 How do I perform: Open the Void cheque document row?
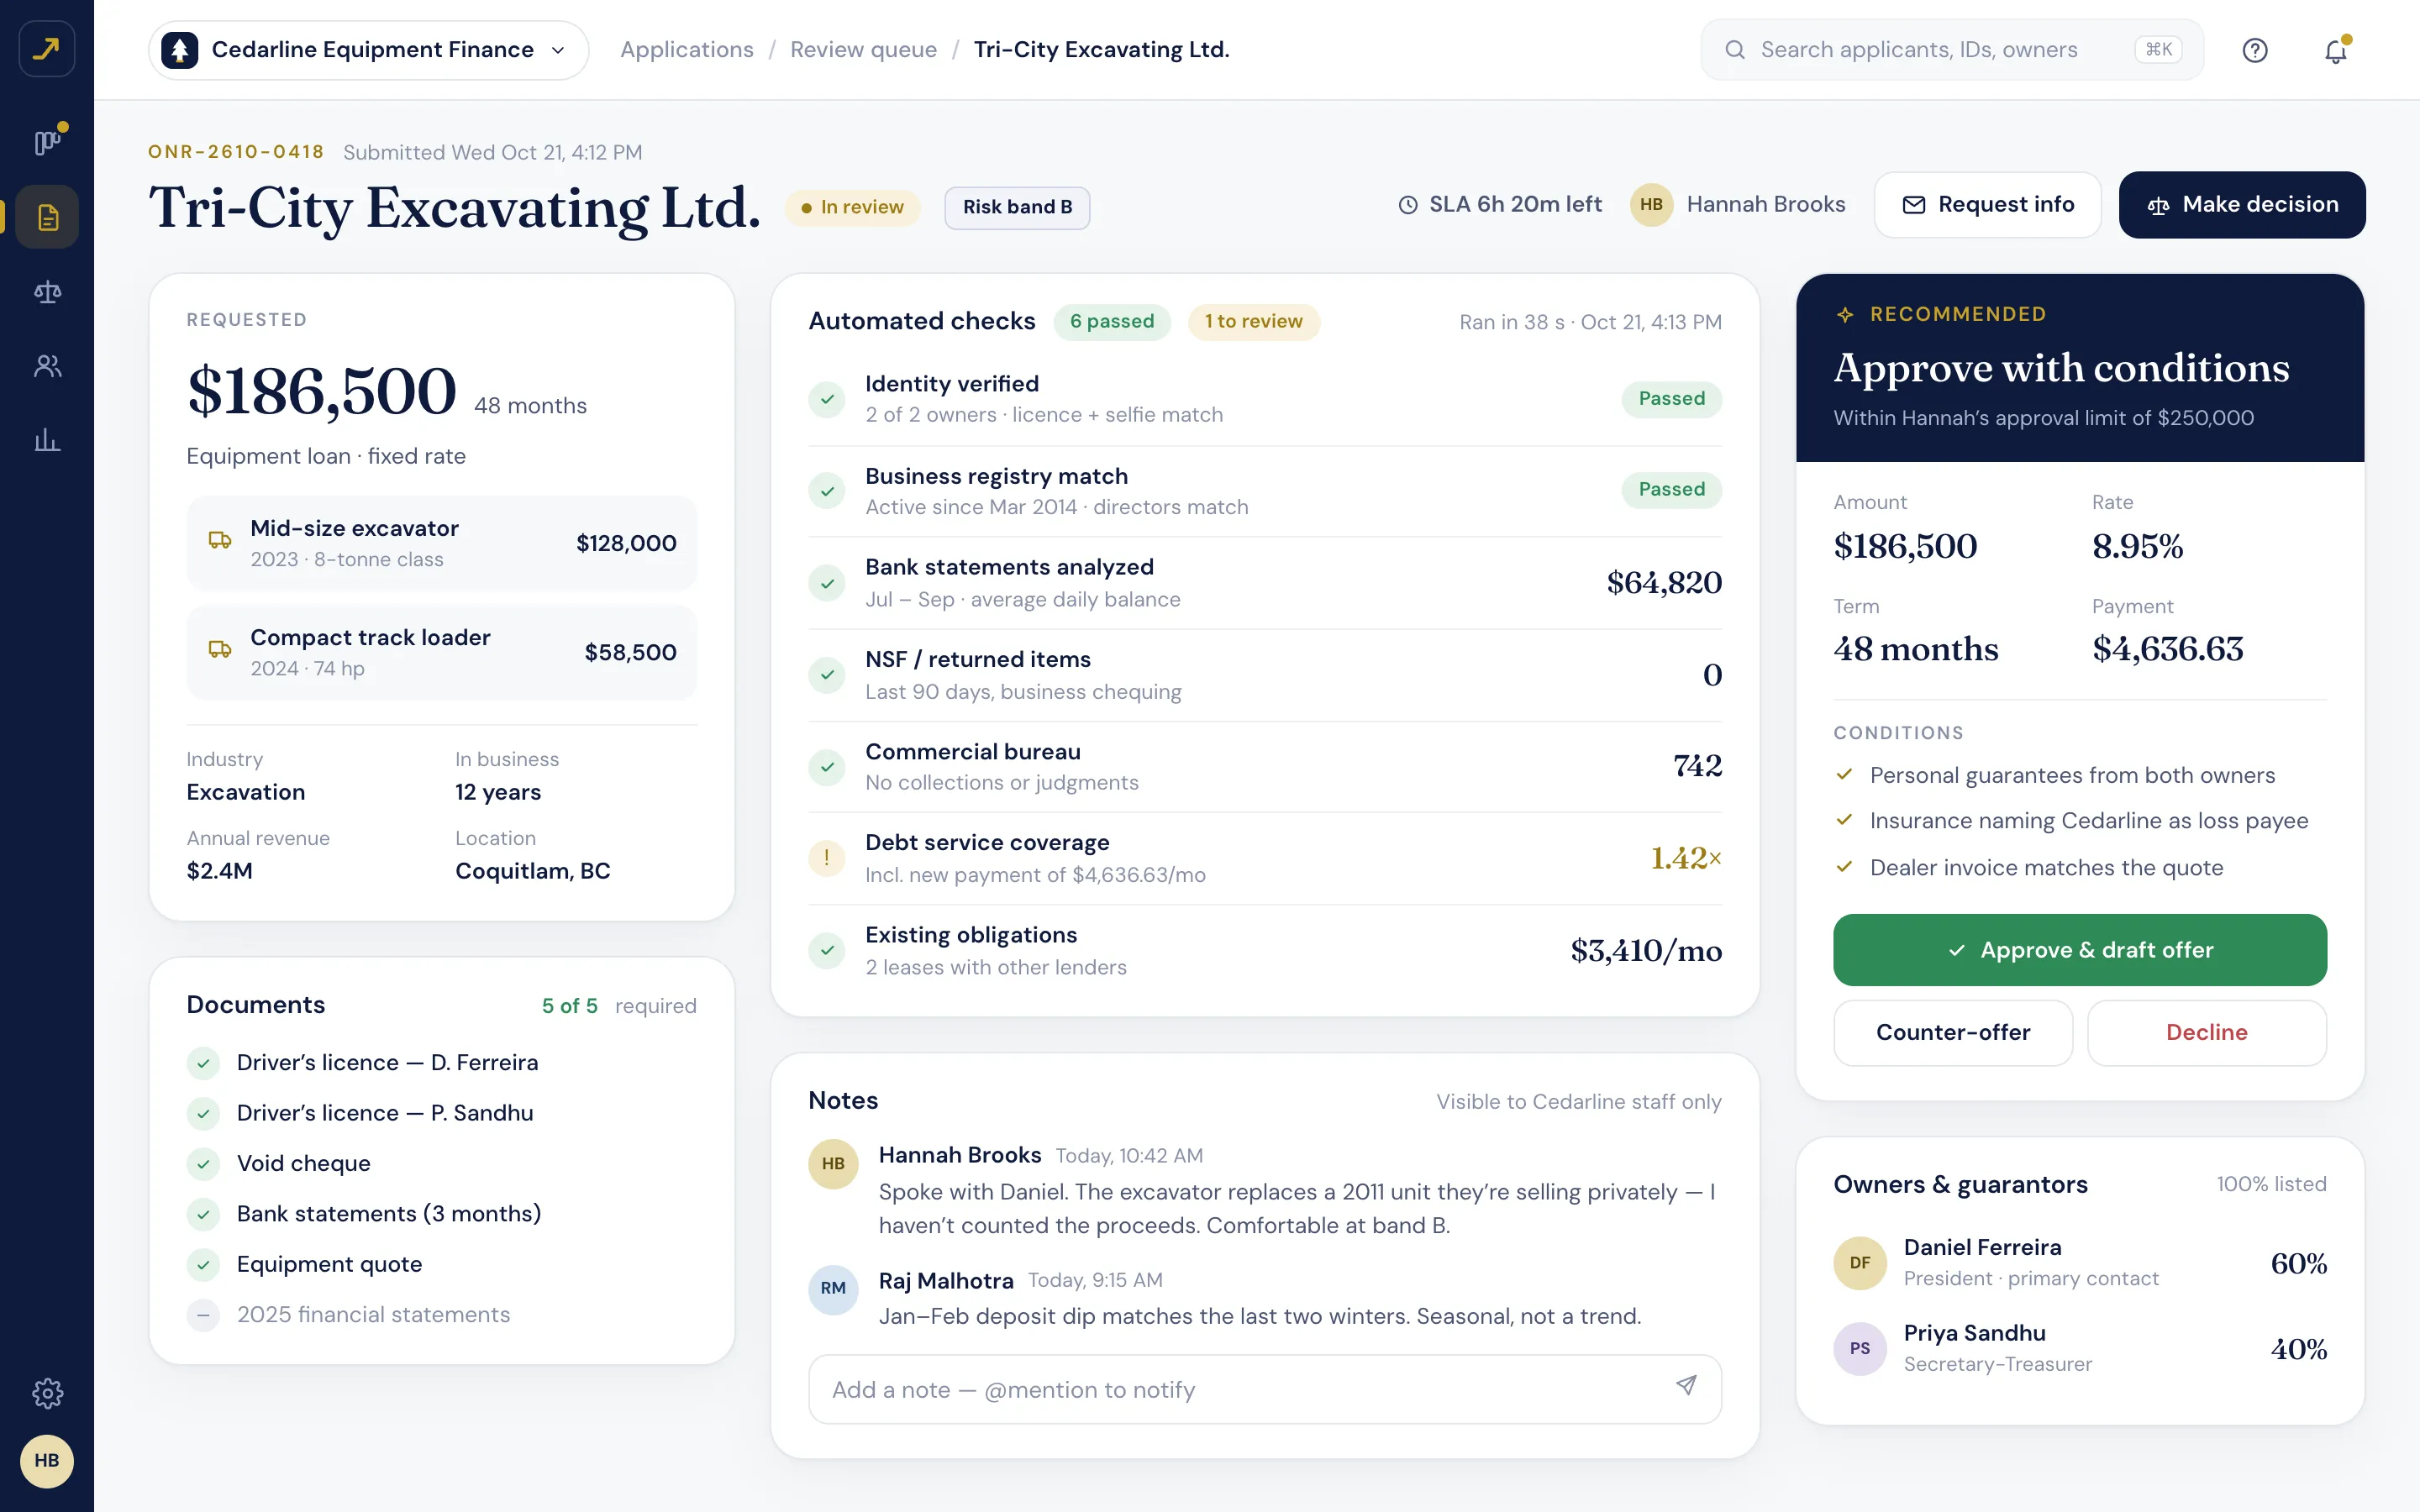tap(441, 1164)
